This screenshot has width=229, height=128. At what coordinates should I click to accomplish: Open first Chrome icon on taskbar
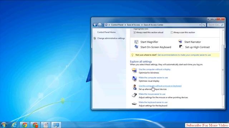pyautogui.click(x=25, y=125)
